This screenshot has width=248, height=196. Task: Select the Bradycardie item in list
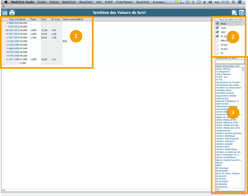tap(224, 171)
